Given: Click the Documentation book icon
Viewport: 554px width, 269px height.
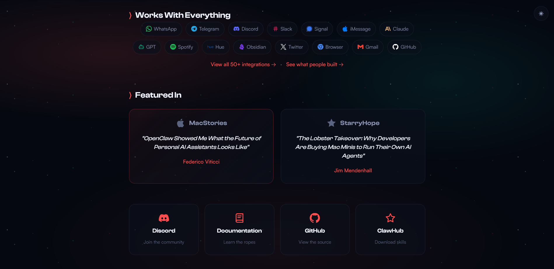Looking at the screenshot, I should click(x=239, y=218).
